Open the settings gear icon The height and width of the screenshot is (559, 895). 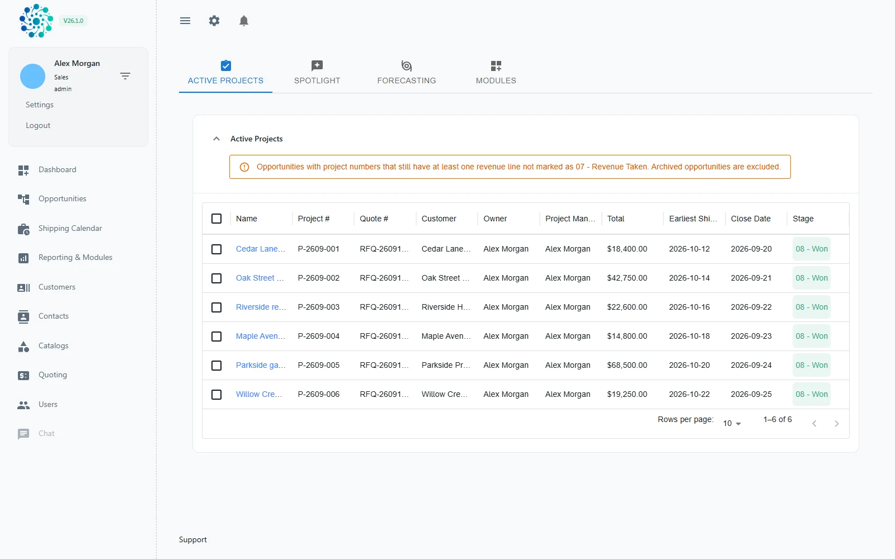tap(214, 21)
